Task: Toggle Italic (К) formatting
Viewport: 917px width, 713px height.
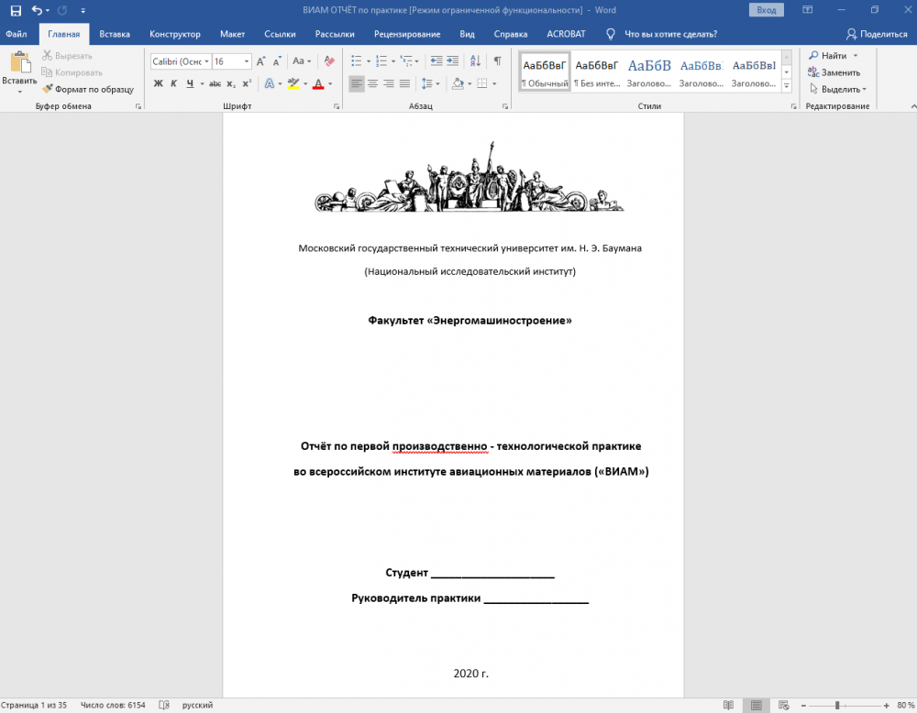Action: 173,84
